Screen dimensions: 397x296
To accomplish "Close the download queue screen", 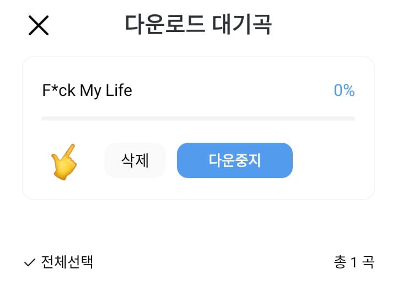I will click(39, 25).
